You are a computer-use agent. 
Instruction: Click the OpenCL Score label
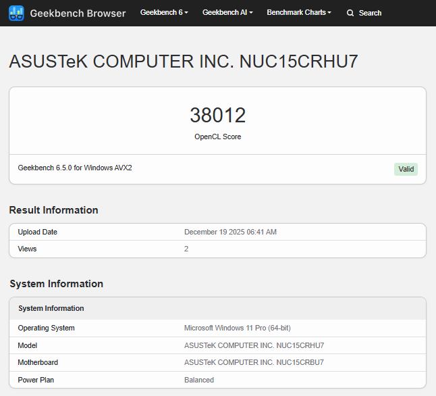(x=217, y=137)
